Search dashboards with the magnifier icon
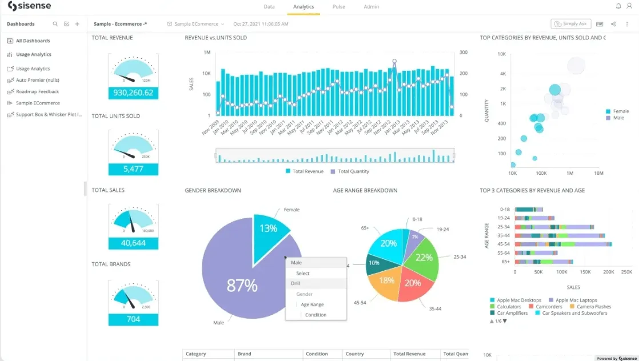 click(55, 24)
